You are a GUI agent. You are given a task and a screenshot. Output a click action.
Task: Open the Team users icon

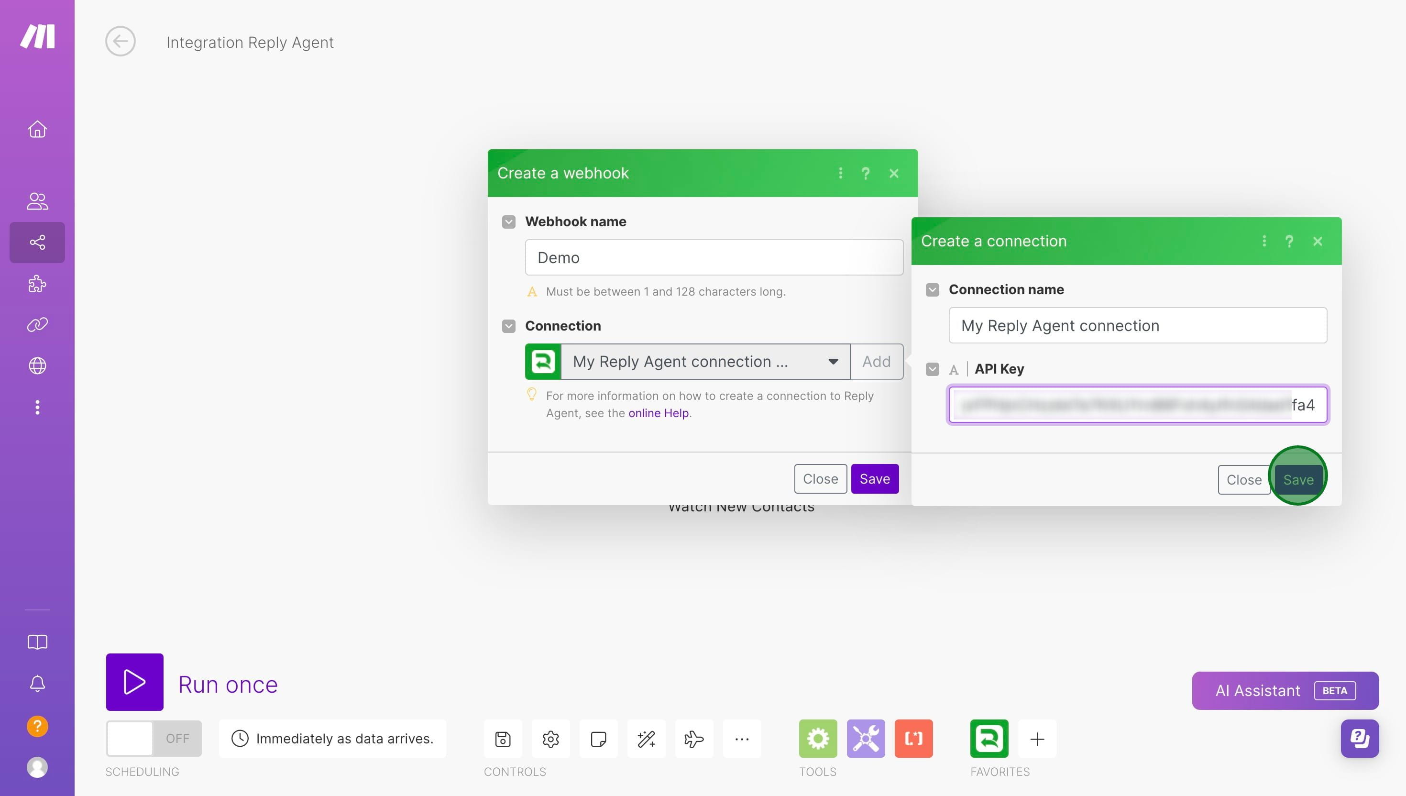click(37, 201)
